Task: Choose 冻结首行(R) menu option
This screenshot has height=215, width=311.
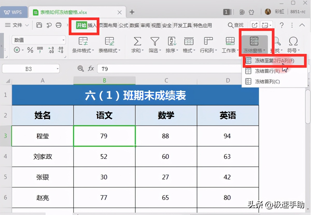Action: pyautogui.click(x=274, y=71)
